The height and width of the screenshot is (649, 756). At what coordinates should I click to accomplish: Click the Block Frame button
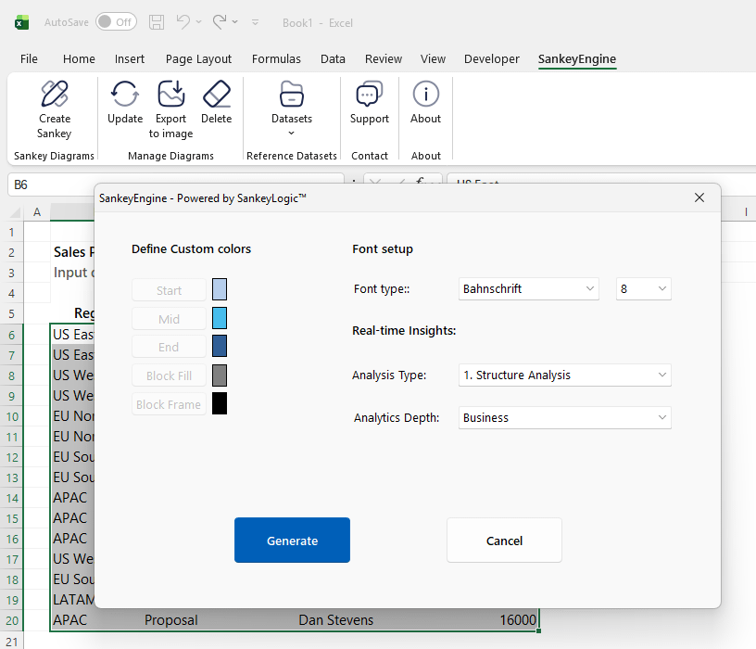(x=170, y=404)
